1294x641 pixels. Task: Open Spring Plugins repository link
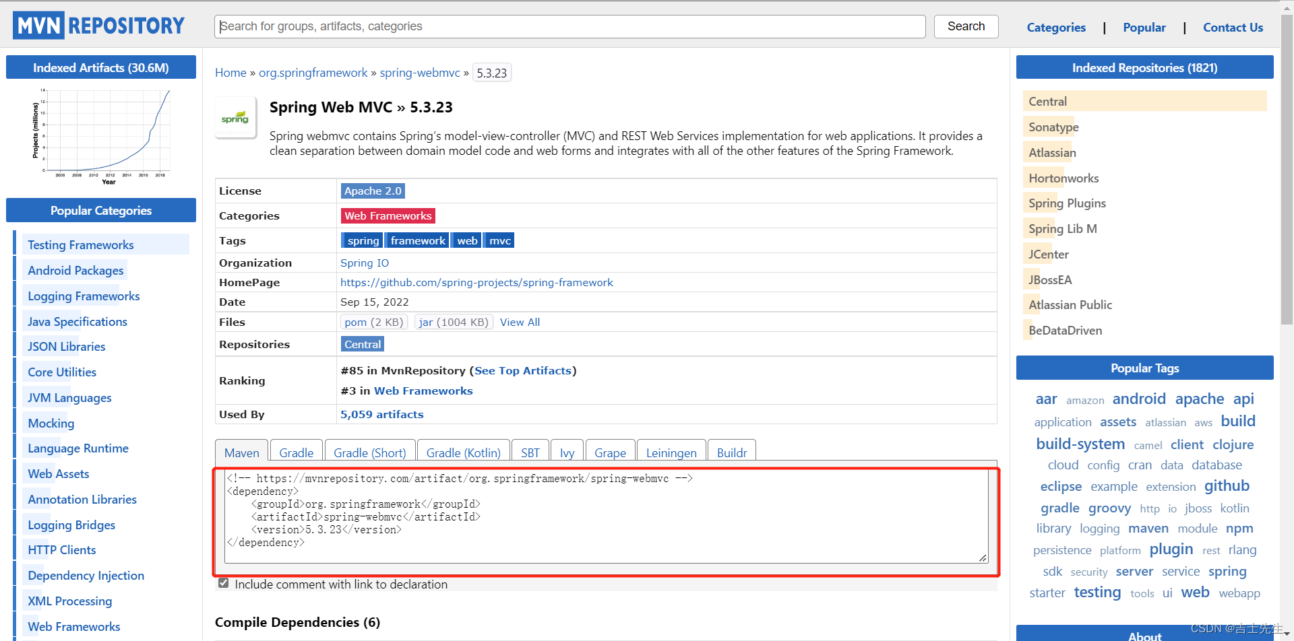tap(1067, 203)
